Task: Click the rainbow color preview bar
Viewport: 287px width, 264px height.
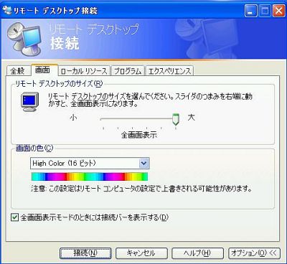Action: pos(90,176)
